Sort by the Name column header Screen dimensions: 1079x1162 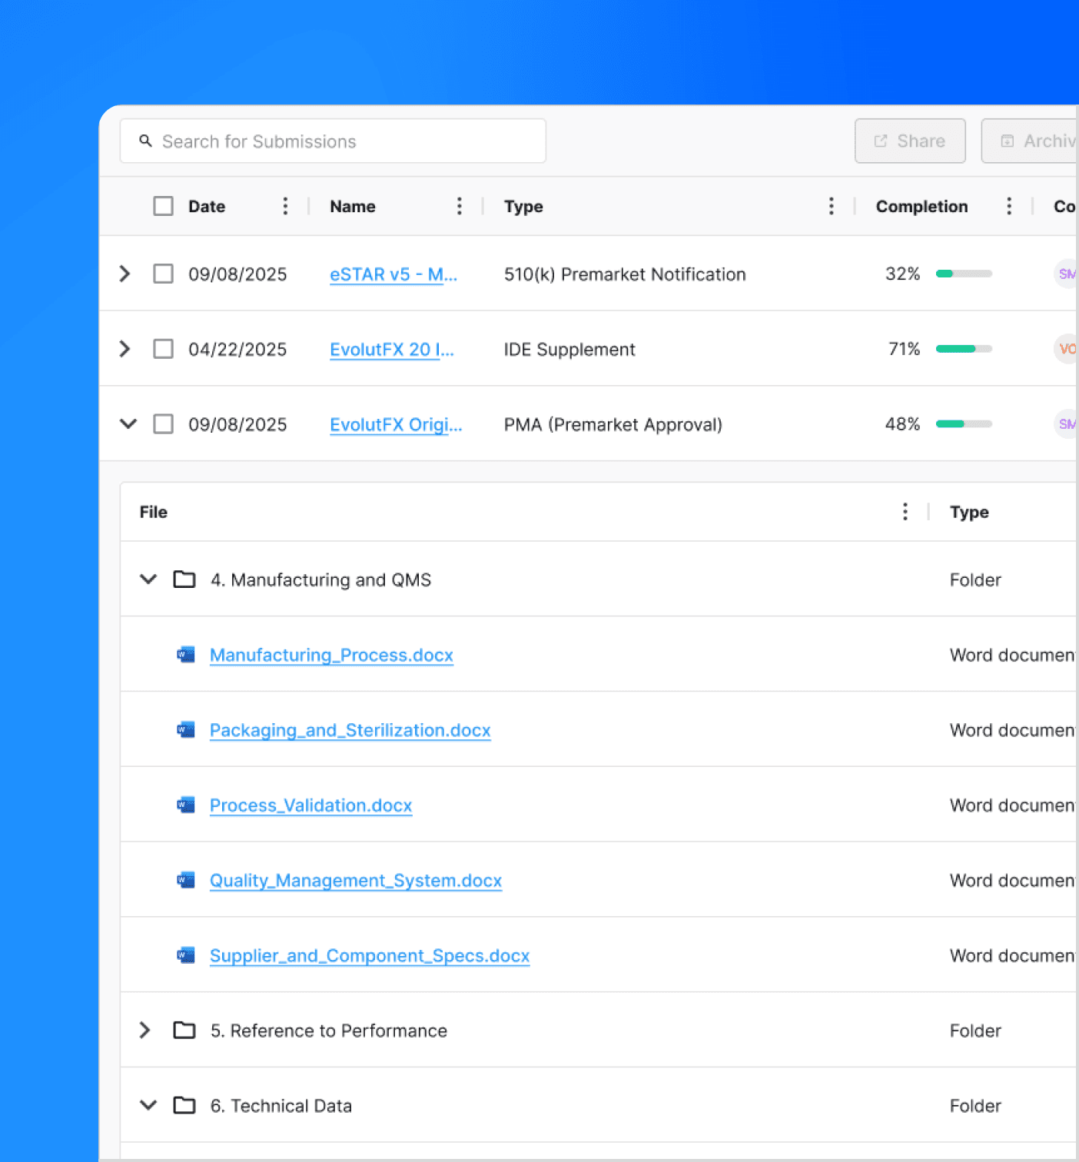(x=353, y=206)
